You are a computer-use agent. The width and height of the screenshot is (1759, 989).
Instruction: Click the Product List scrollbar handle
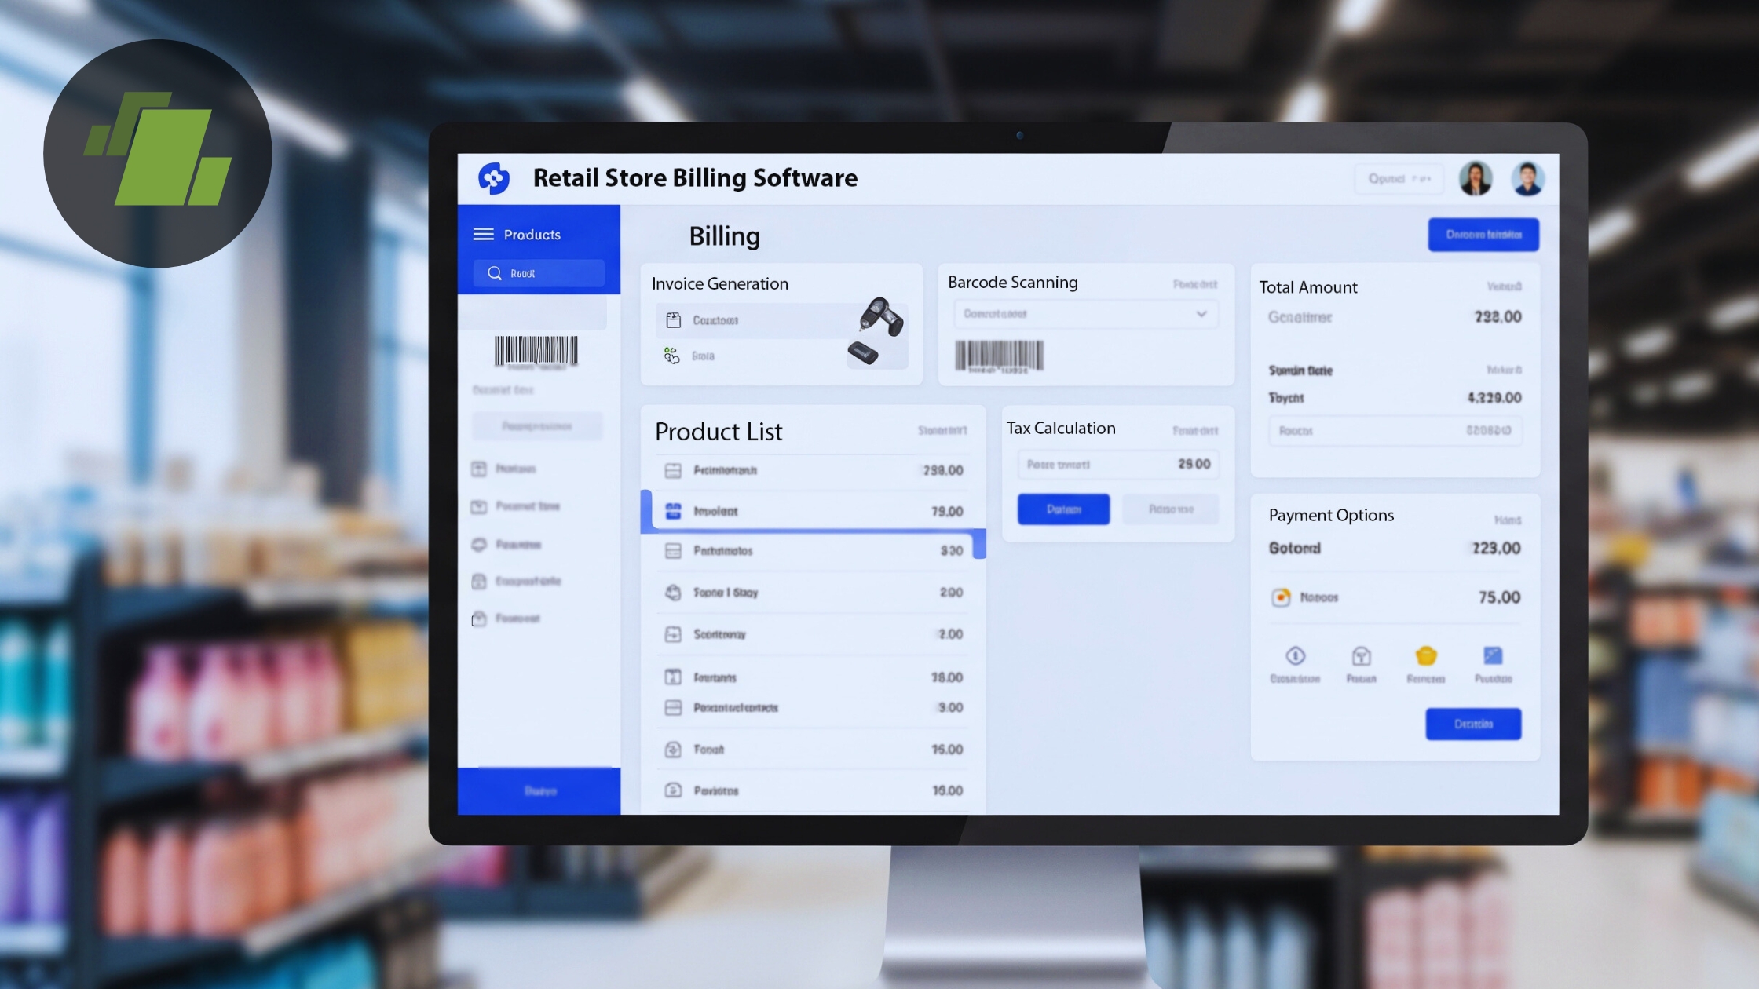pyautogui.click(x=979, y=544)
